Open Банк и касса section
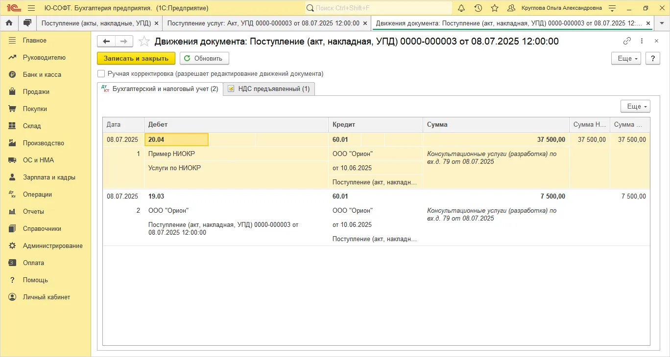Screen dimensions: 670x357 42,74
